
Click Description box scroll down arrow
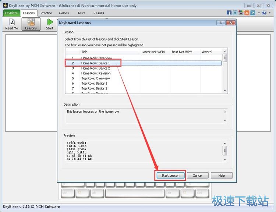coord(225,121)
